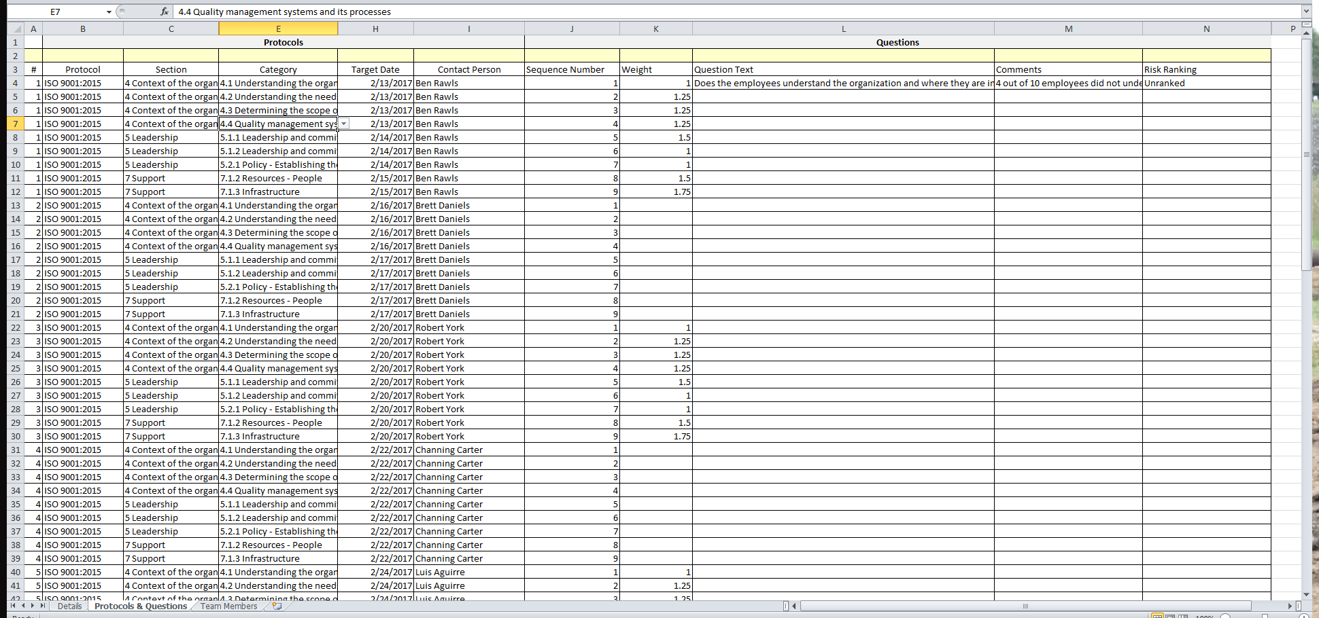Select row 3 header
Screen dimensions: 1319x618
pos(15,69)
